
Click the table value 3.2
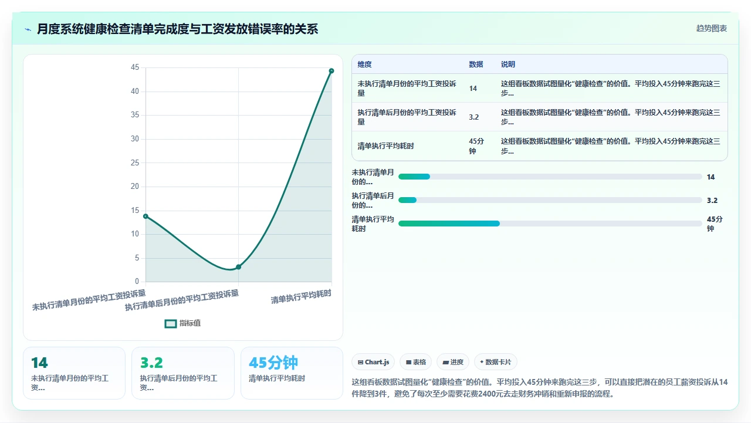point(474,117)
